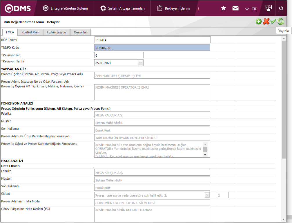Open favorites with the star icon
Screen dimensions: 292x223
(x=224, y=8)
